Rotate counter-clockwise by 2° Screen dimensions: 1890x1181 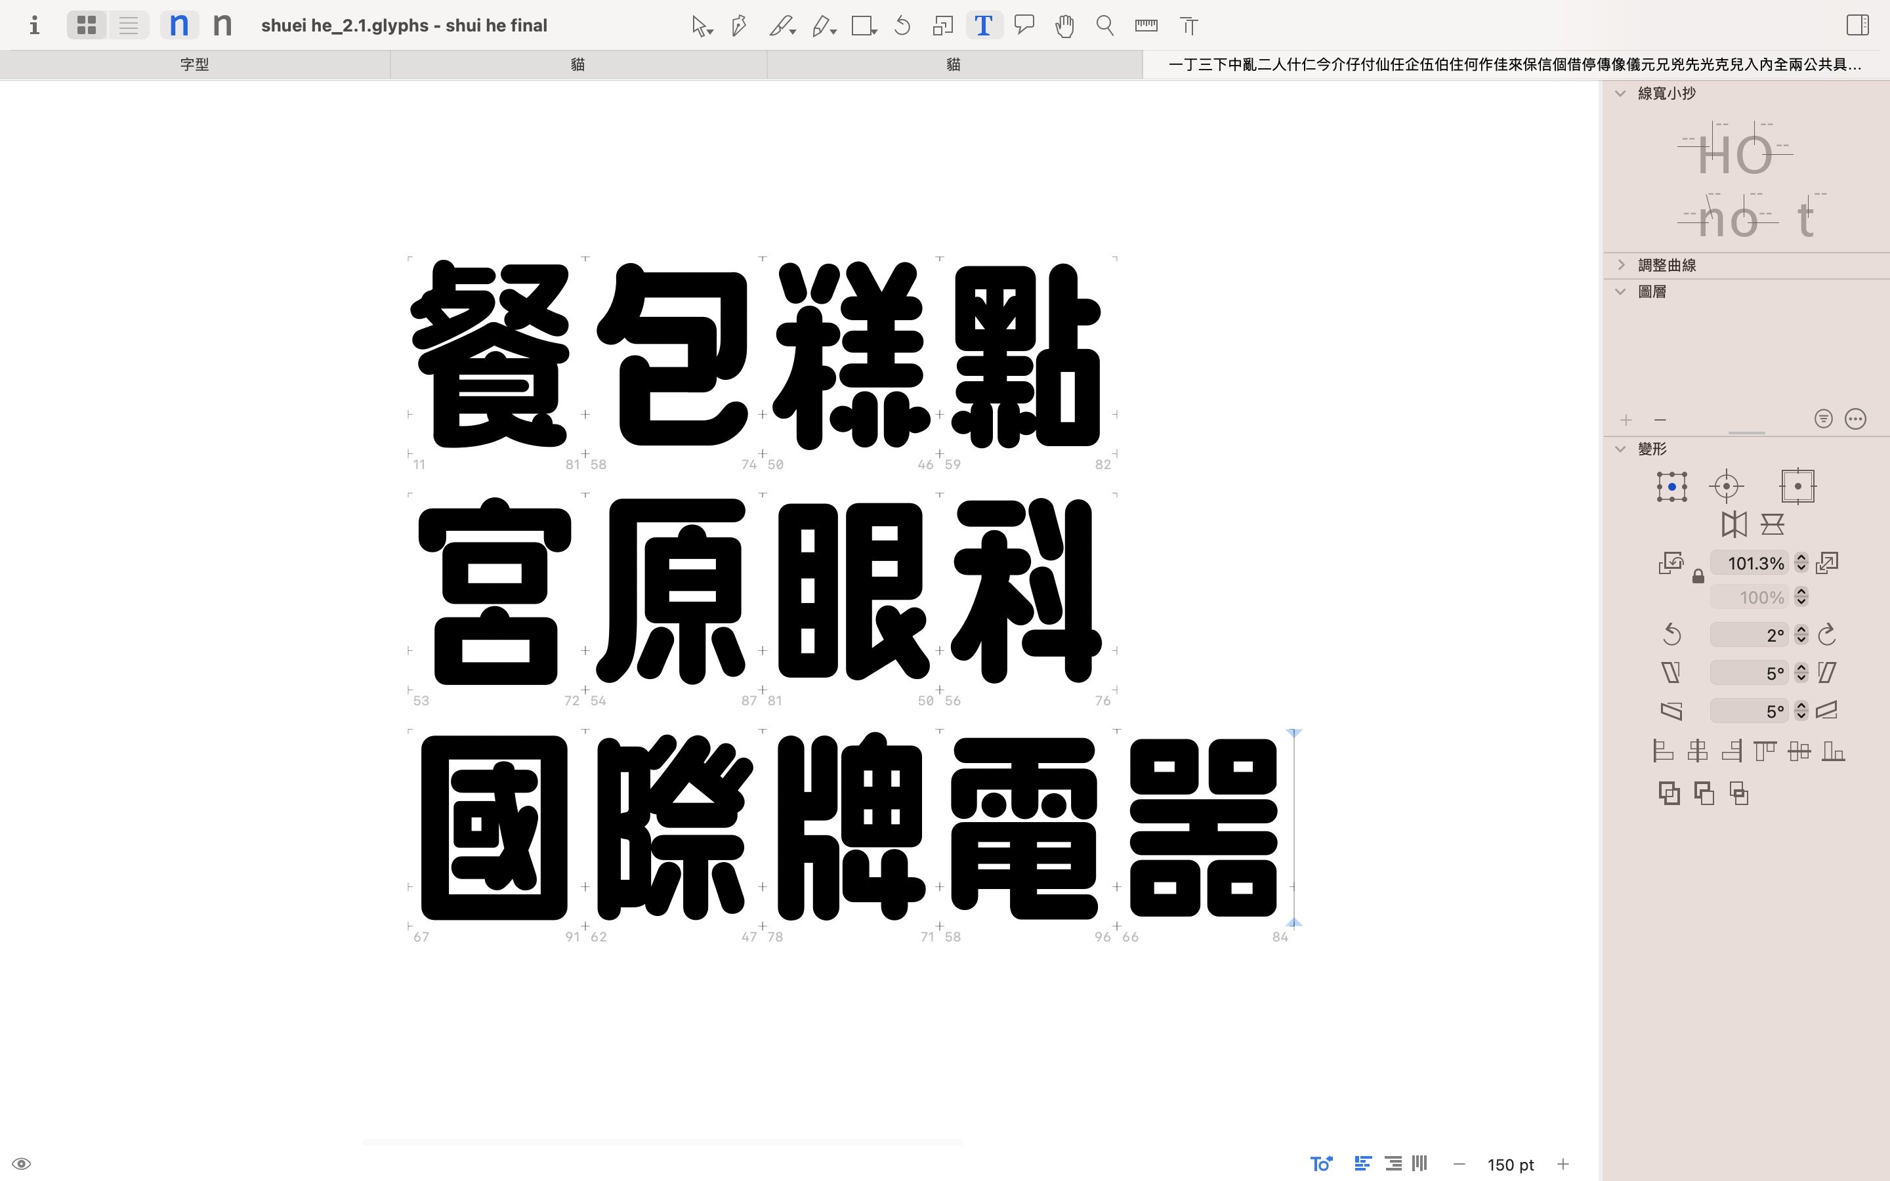pyautogui.click(x=1671, y=634)
